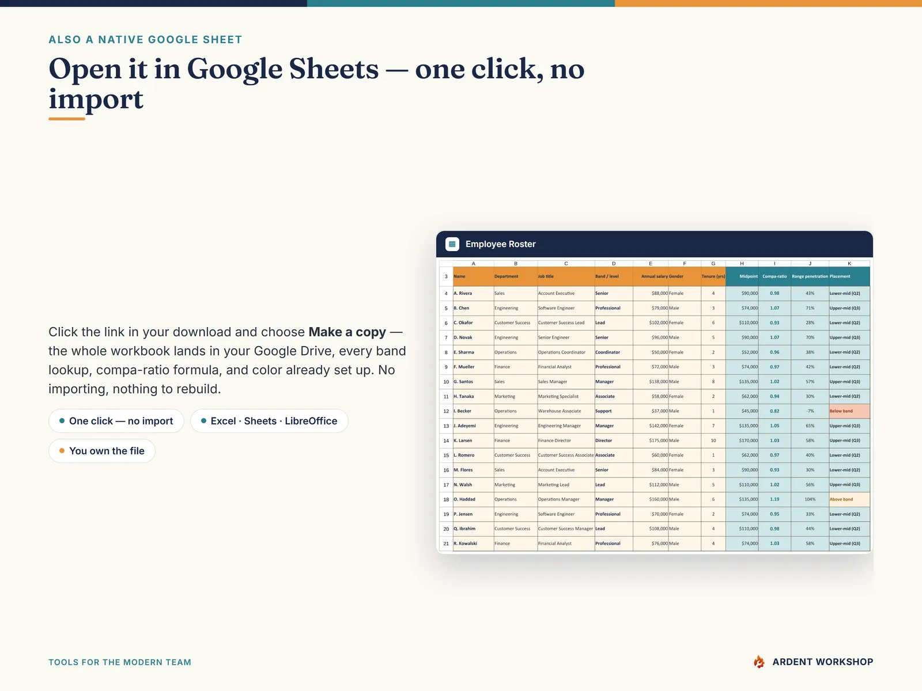Click the 'TOOLS FOR THE MODERN TEAM' footer text

click(x=120, y=662)
